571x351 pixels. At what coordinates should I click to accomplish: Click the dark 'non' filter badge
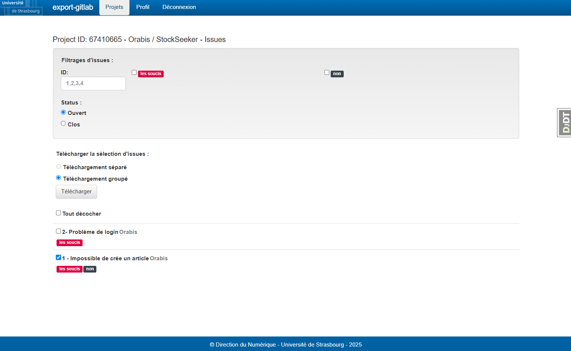[x=337, y=74]
